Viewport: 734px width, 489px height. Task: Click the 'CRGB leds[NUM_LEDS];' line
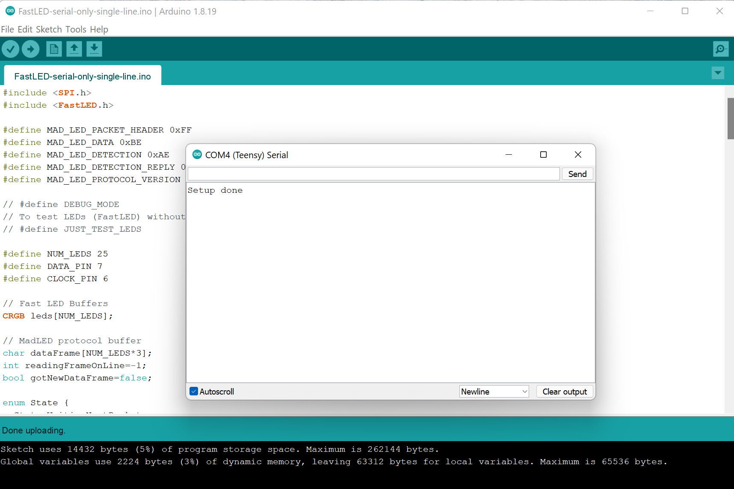click(58, 316)
